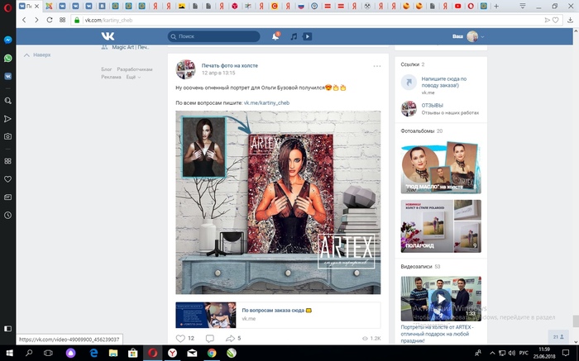Go to VK home via logo
The height and width of the screenshot is (361, 579).
pyautogui.click(x=108, y=36)
